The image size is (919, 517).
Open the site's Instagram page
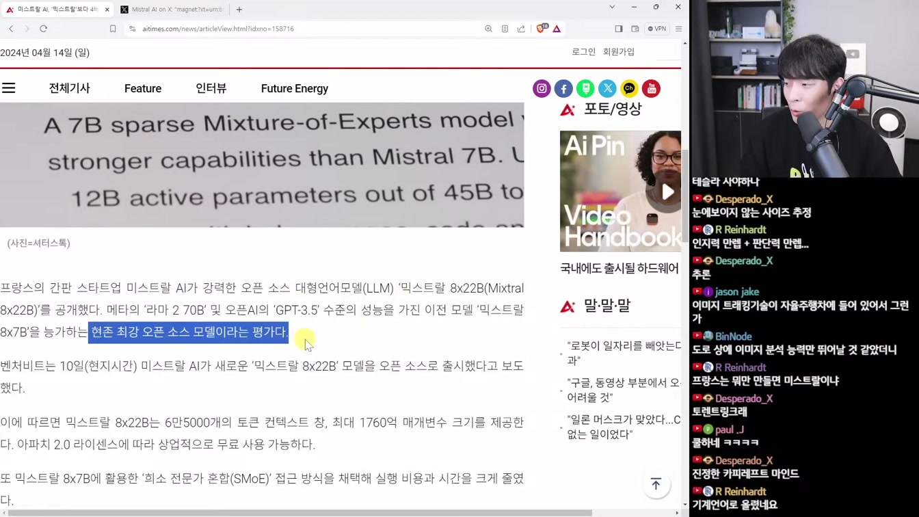click(542, 88)
